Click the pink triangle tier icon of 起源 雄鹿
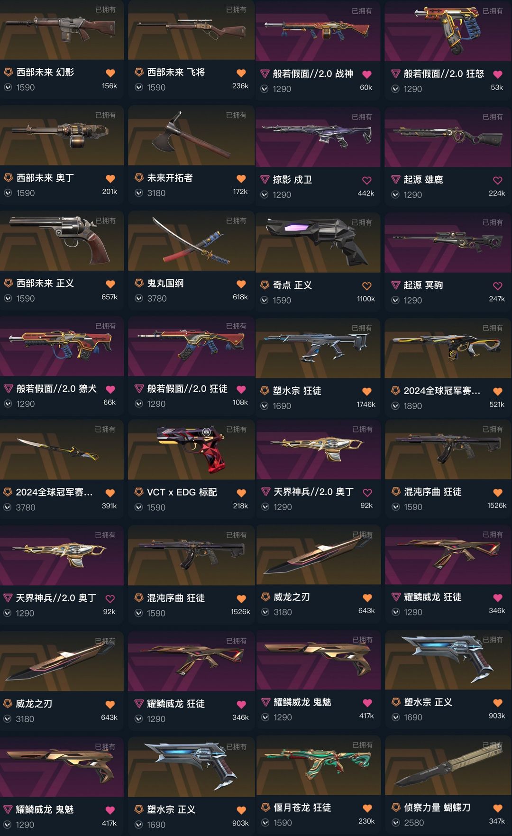Viewport: 512px width, 836px height. point(395,179)
